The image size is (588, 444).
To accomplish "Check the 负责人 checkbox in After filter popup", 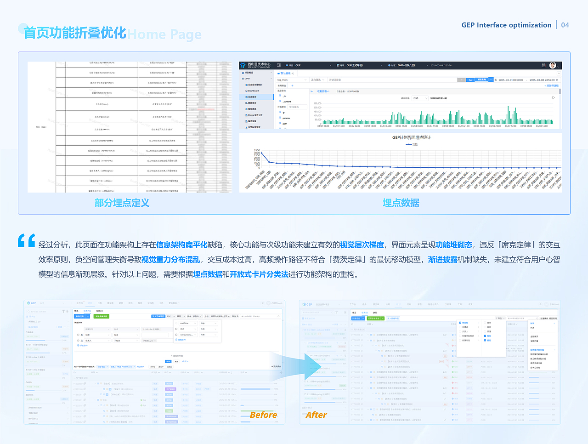I will [460, 331].
